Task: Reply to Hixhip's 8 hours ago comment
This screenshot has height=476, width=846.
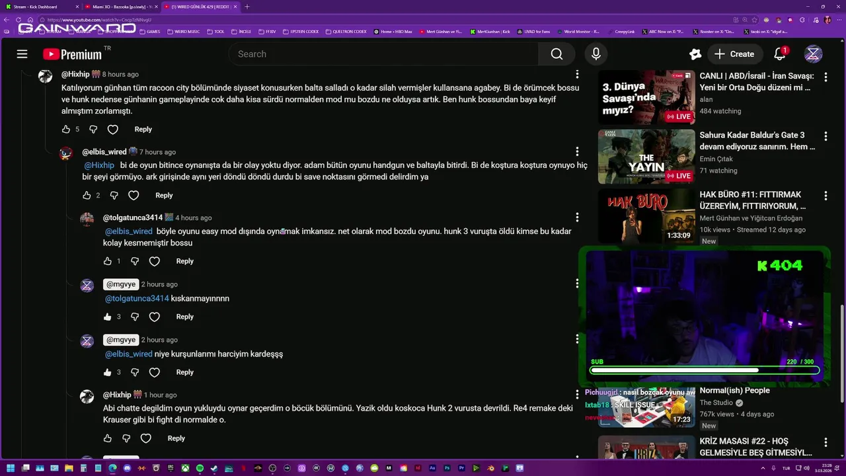Action: [143, 130]
